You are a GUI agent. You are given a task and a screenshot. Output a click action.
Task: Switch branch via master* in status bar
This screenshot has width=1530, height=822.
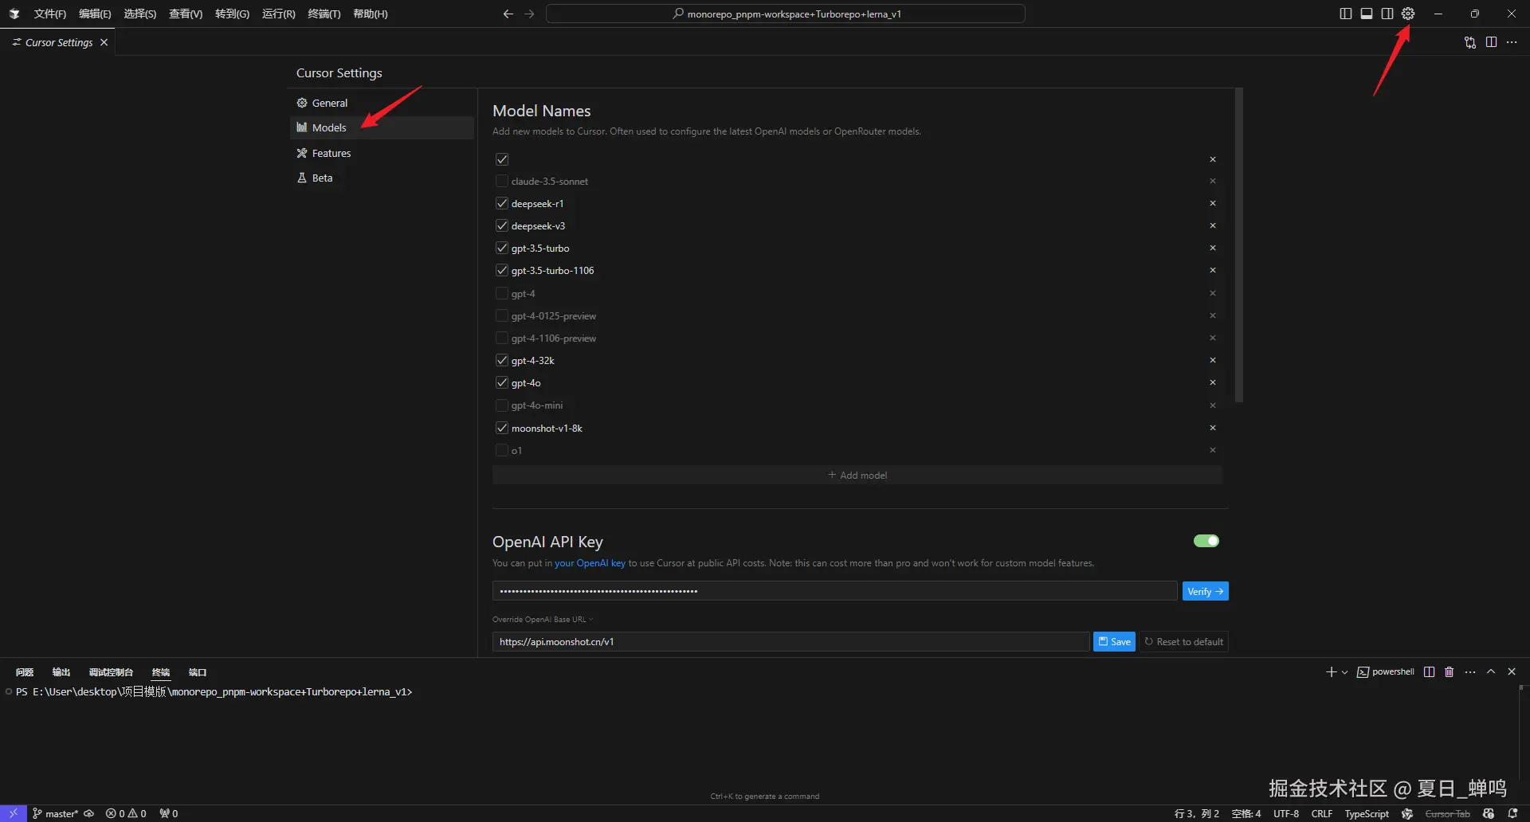(56, 814)
